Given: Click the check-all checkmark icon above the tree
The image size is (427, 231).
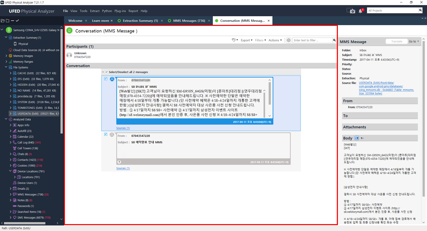Looking at the screenshot, I should (17, 21).
